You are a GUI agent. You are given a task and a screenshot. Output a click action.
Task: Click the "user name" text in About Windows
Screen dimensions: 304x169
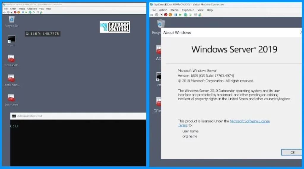[190, 131]
